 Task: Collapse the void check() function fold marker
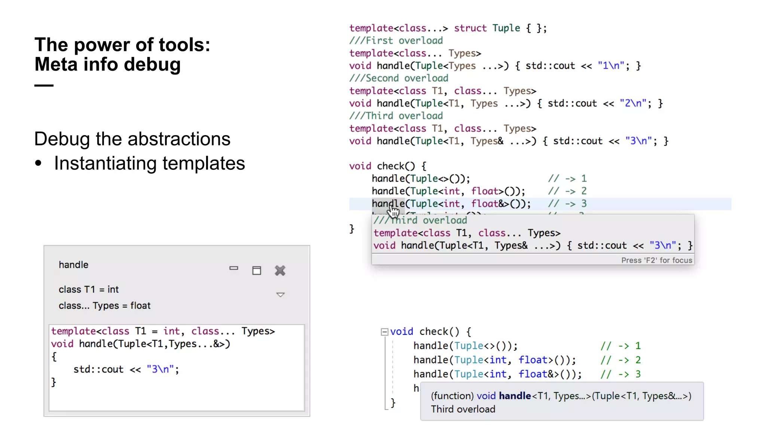point(384,332)
